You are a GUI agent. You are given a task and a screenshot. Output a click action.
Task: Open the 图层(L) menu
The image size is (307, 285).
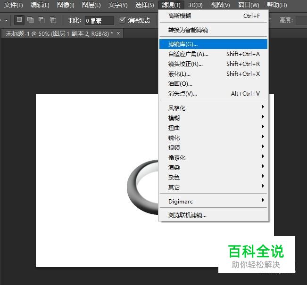click(x=91, y=5)
